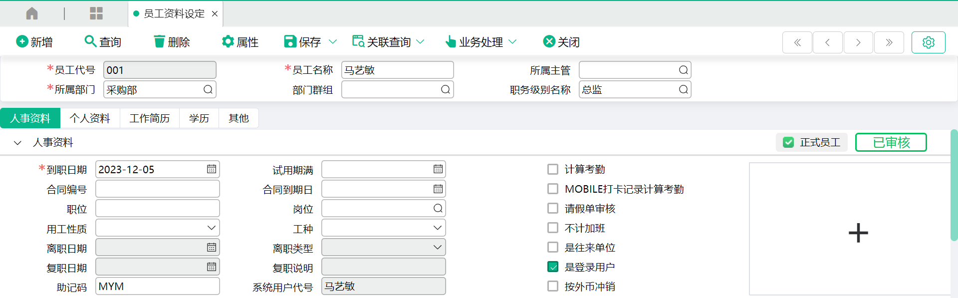The width and height of the screenshot is (958, 298).
Task: Click the 新增 add icon button
Action: [22, 41]
